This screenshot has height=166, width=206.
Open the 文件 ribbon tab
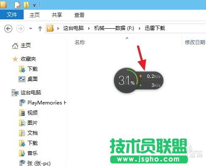pos(12,14)
